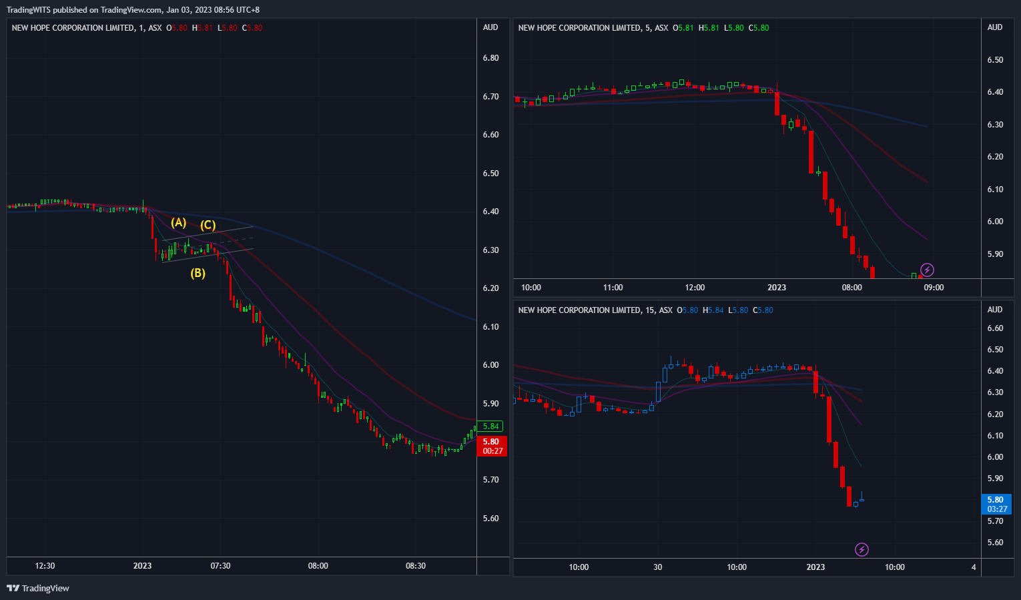The height and width of the screenshot is (600, 1021).
Task: Click the 12:30 time label on the 1-minute chart
Action: [45, 566]
